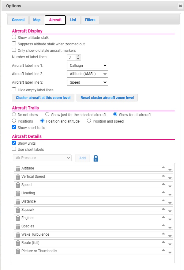Increase number of label lines stepper
Screen dimensions: 184x270
point(78,56)
